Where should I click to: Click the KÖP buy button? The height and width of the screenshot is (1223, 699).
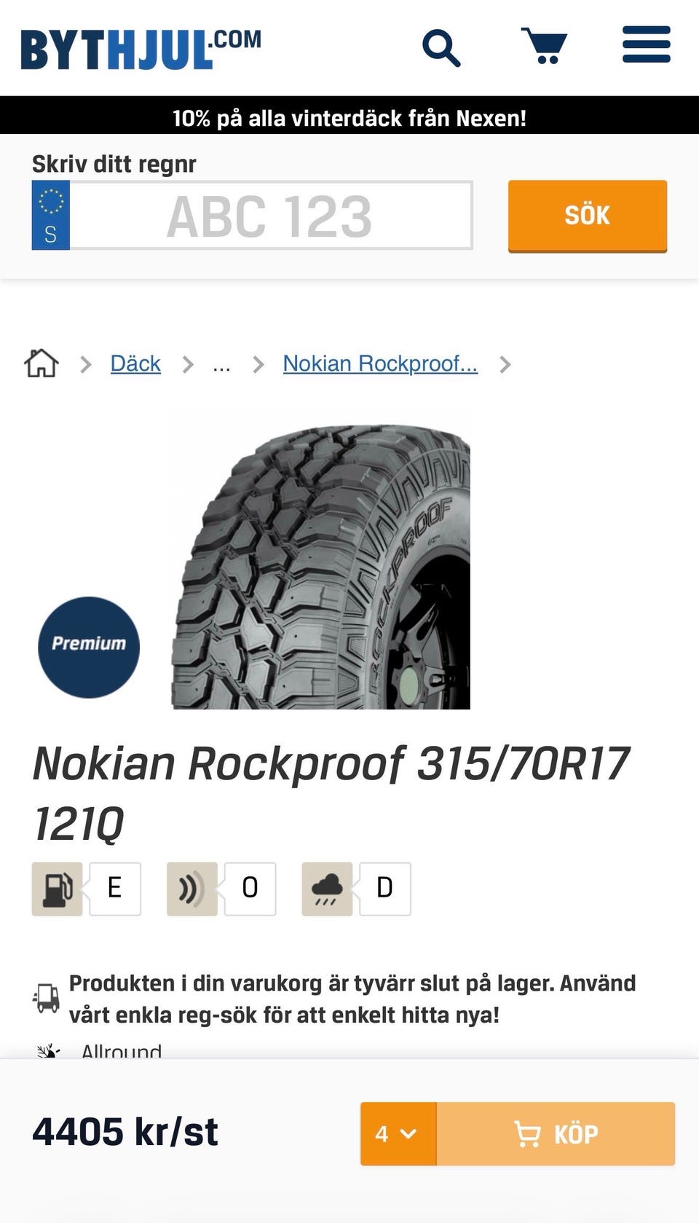556,1133
